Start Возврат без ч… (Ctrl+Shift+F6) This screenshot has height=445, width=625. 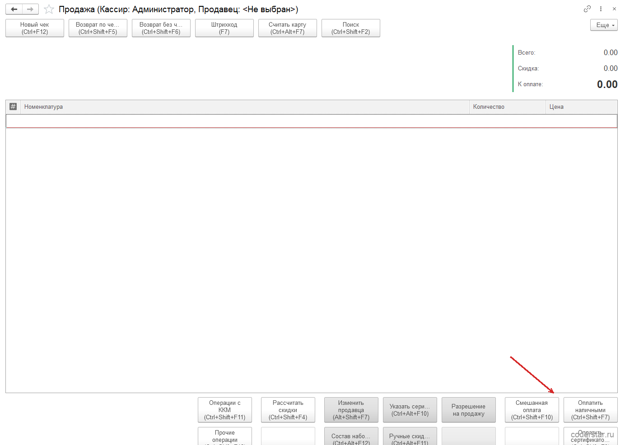(x=161, y=28)
